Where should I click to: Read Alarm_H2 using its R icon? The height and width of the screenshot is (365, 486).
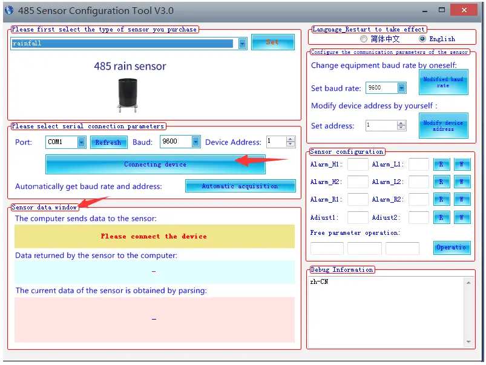click(x=441, y=182)
